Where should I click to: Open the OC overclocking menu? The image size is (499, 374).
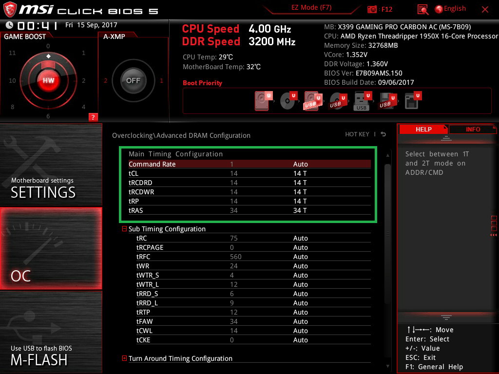tap(51, 248)
